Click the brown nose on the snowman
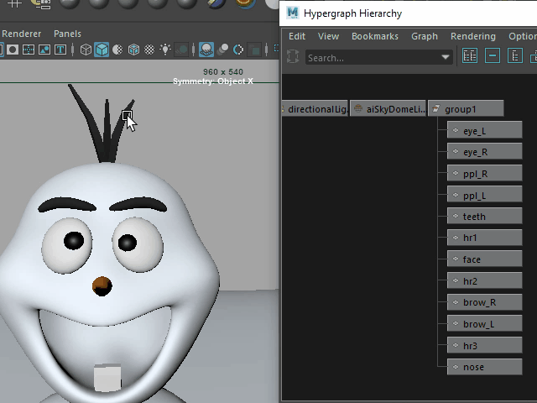The height and width of the screenshot is (403, 537). click(x=102, y=285)
